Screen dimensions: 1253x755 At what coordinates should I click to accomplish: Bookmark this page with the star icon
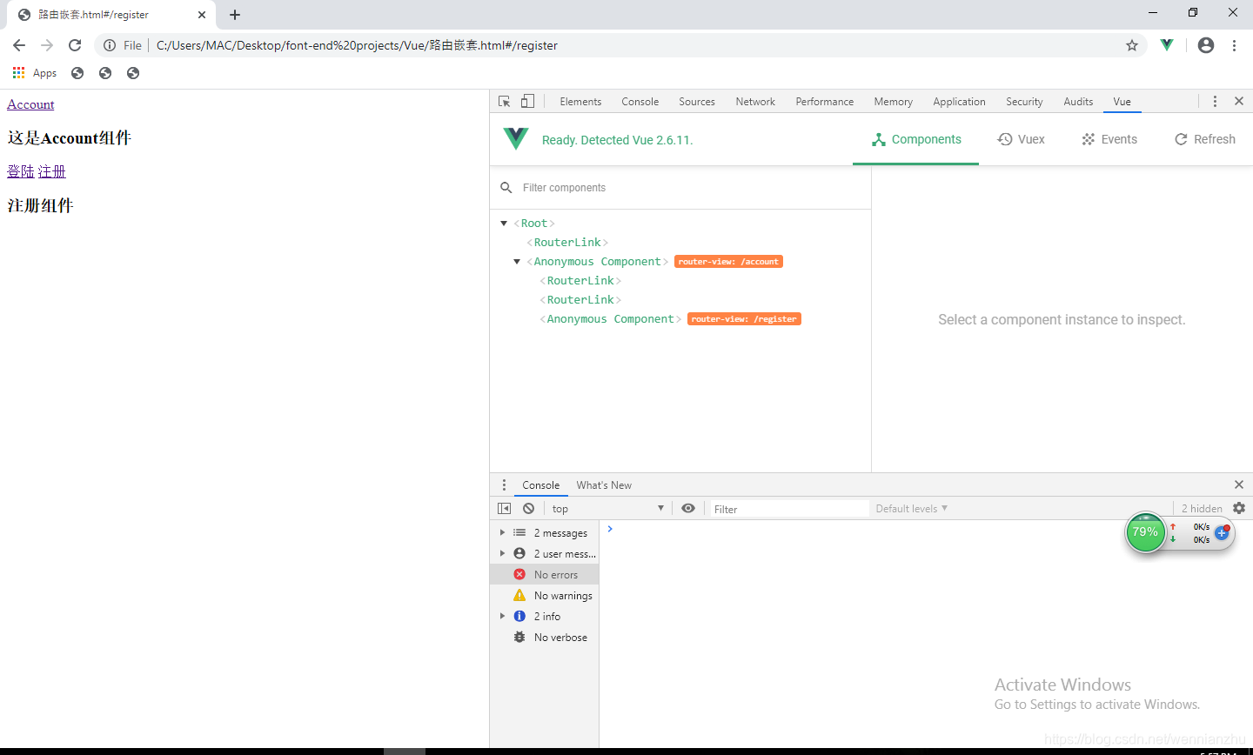coord(1132,45)
